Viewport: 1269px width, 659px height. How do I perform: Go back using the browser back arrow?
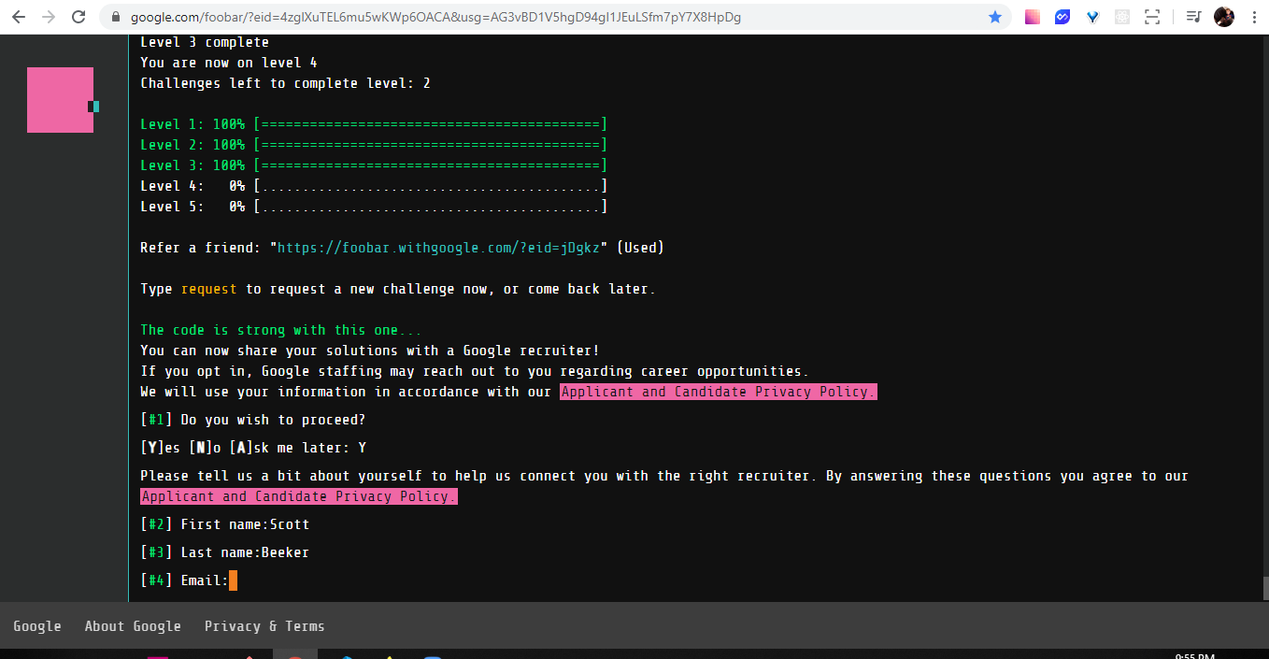(21, 17)
